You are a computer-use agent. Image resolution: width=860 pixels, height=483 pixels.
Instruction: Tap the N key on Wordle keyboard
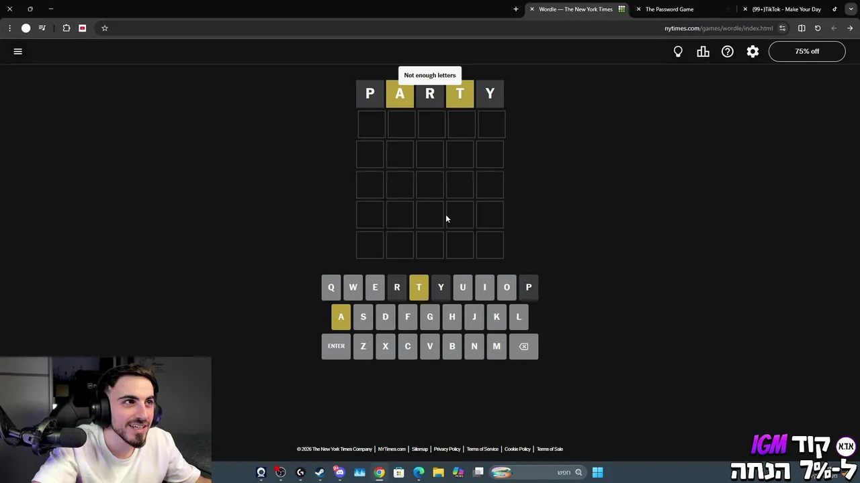tap(474, 346)
